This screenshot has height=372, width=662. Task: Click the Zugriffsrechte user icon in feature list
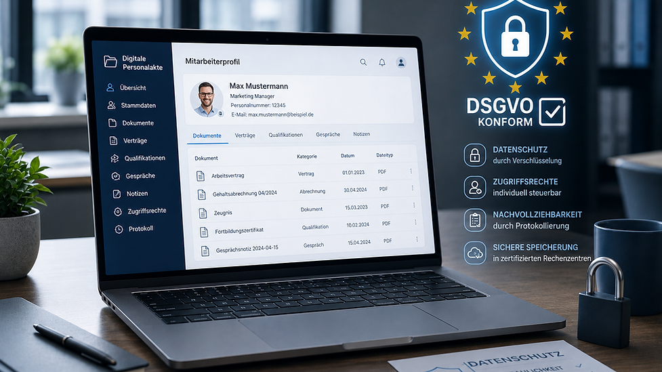point(475,187)
